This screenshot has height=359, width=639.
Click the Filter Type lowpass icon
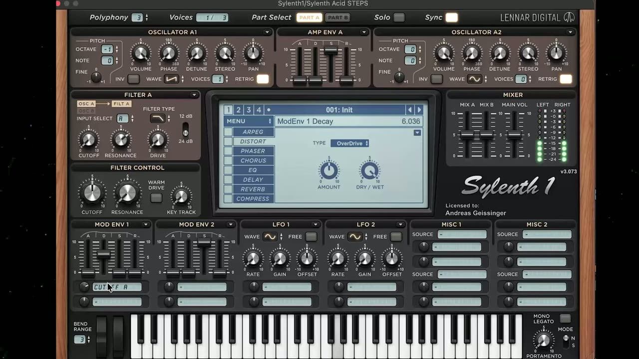coord(157,118)
